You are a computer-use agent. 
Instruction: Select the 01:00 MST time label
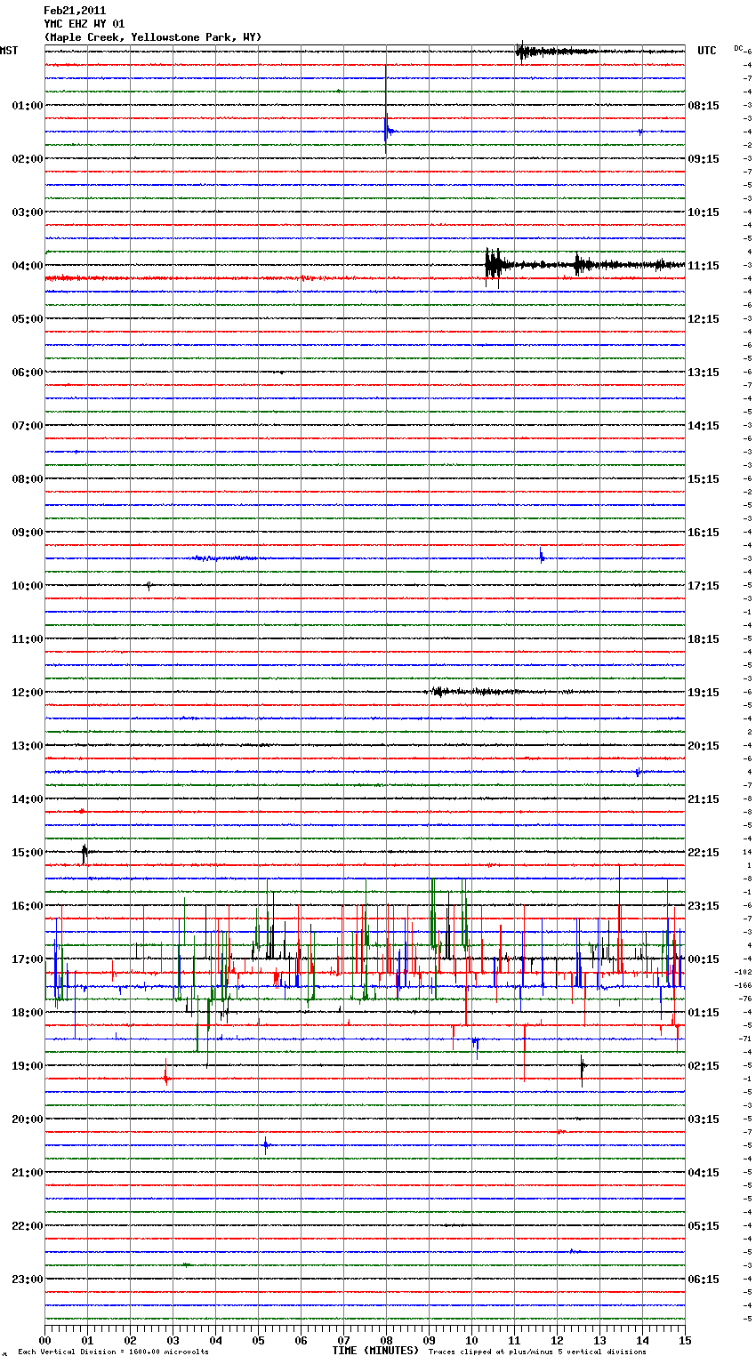28,105
